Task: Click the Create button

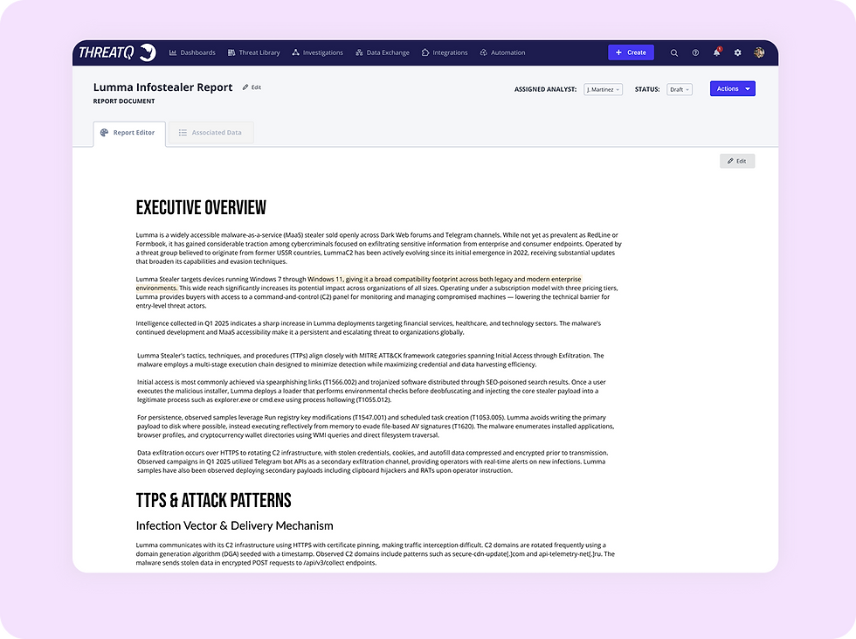Action: (631, 52)
